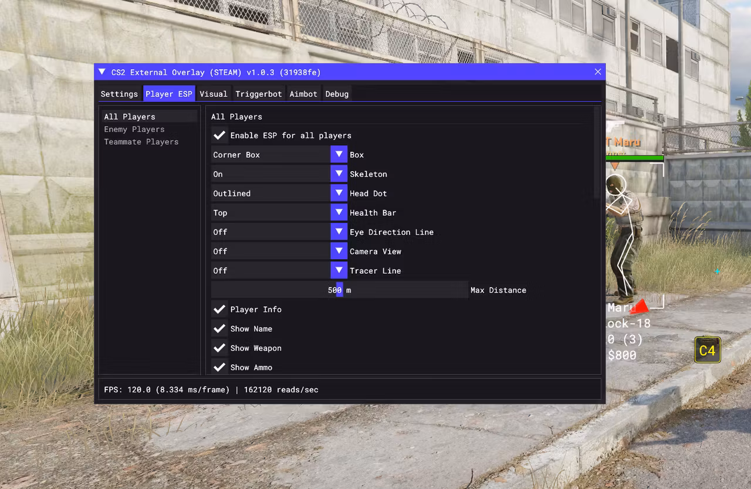The height and width of the screenshot is (489, 751).
Task: Click the FPS 120.0 status text
Action: tap(167, 389)
